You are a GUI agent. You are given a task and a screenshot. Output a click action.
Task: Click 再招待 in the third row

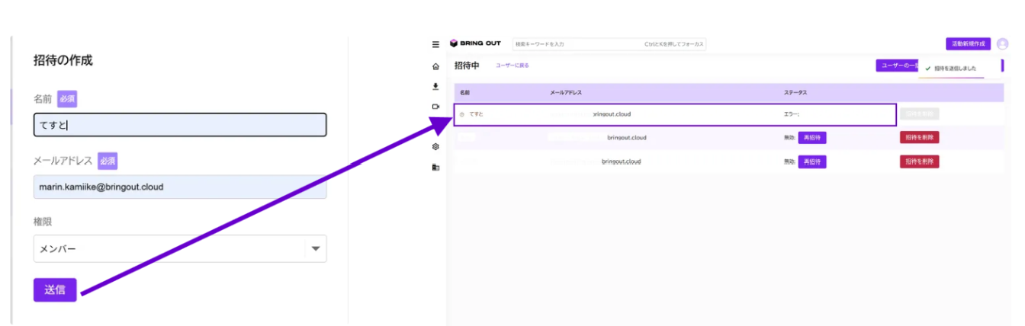(812, 161)
